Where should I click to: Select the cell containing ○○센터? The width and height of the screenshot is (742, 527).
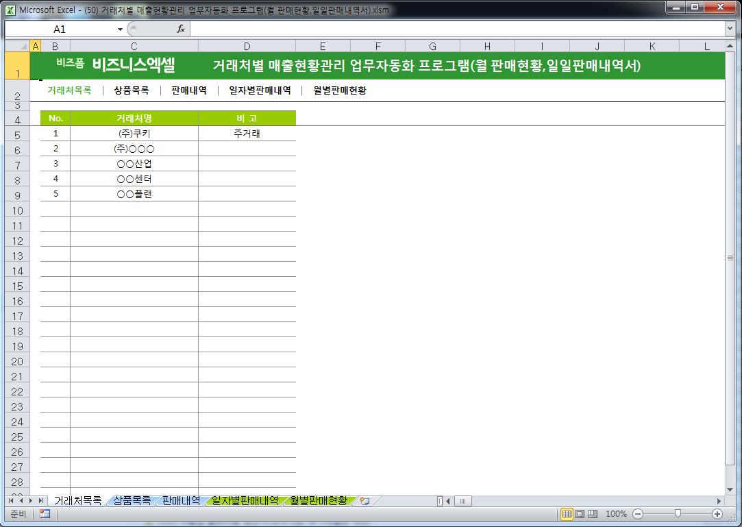[x=134, y=179]
